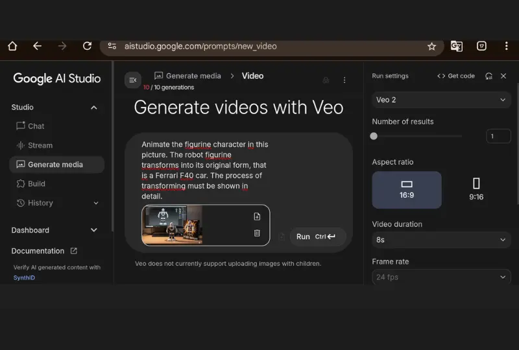
Task: Open the Video duration dropdown
Action: (441, 240)
